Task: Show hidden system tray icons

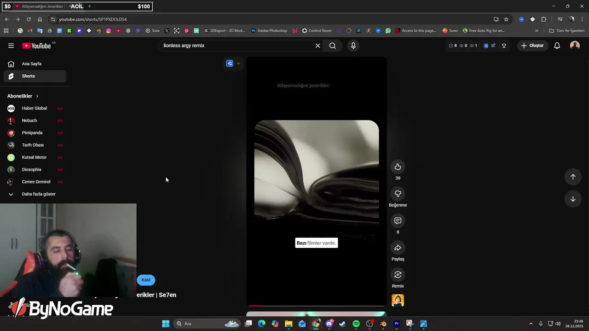Action: coord(531,324)
